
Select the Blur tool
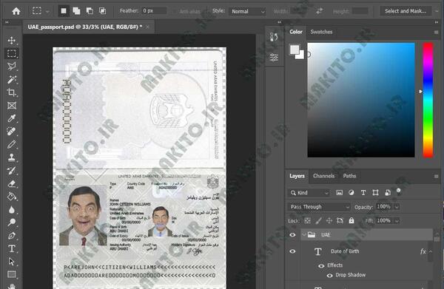pyautogui.click(x=12, y=209)
